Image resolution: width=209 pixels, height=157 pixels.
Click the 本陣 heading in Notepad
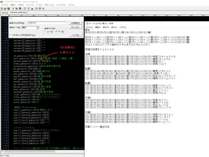coord(88,54)
